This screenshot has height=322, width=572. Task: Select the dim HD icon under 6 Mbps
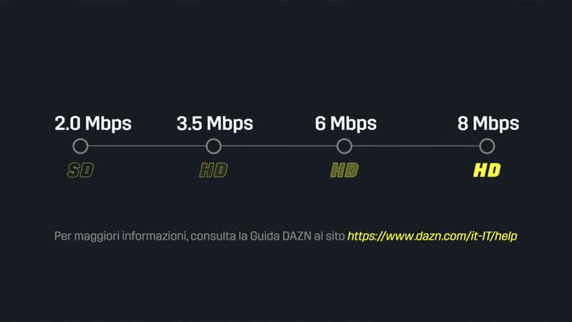pyautogui.click(x=345, y=170)
